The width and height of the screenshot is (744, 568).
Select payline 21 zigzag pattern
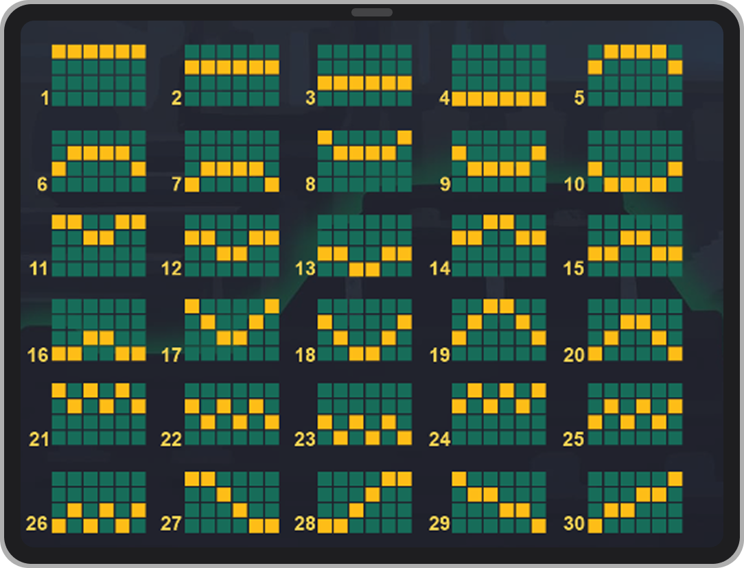(x=99, y=414)
